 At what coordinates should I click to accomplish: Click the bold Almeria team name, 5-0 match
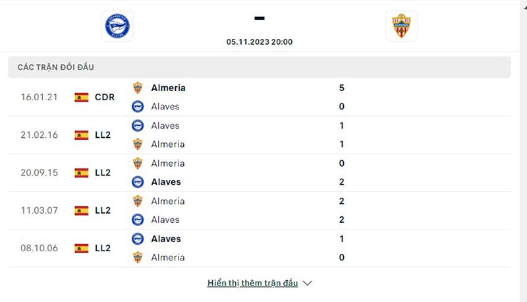coord(168,88)
